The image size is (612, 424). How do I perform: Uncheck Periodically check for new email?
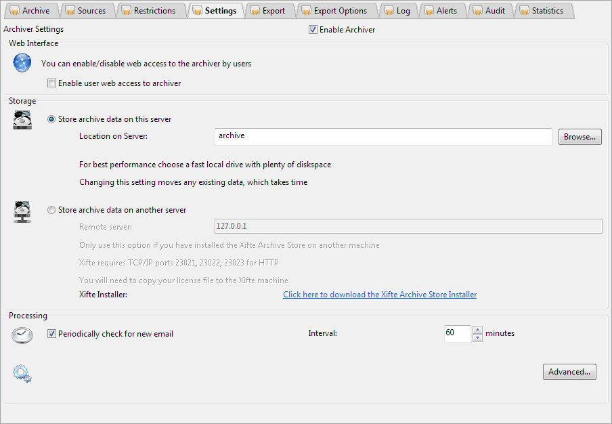[51, 334]
